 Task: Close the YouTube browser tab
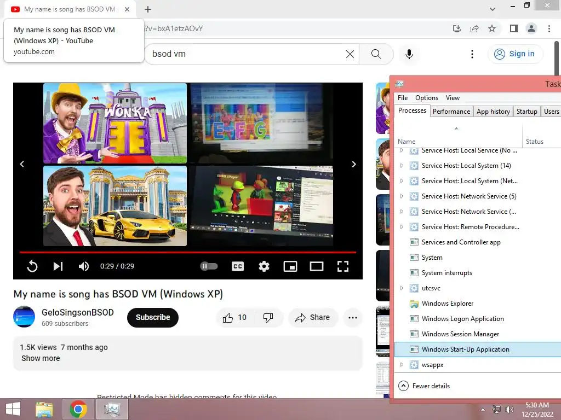127,9
